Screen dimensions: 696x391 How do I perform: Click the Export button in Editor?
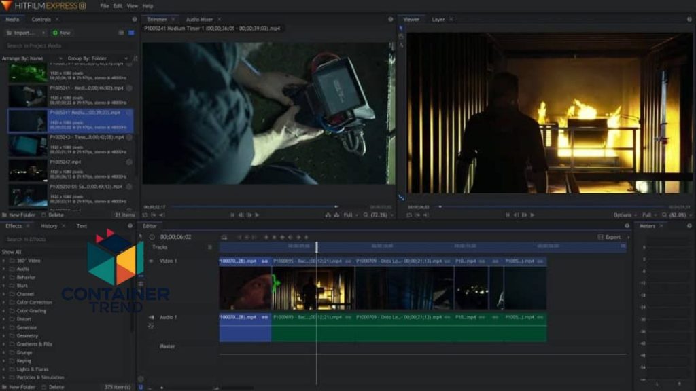click(610, 237)
